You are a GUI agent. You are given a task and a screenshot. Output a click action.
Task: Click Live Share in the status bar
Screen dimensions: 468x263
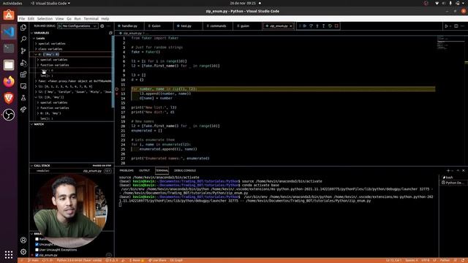158,260
